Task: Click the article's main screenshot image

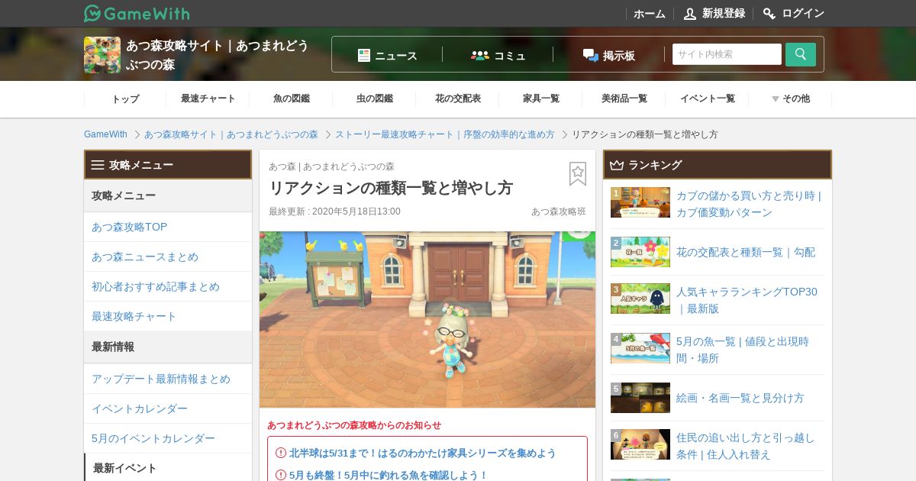Action: point(427,319)
